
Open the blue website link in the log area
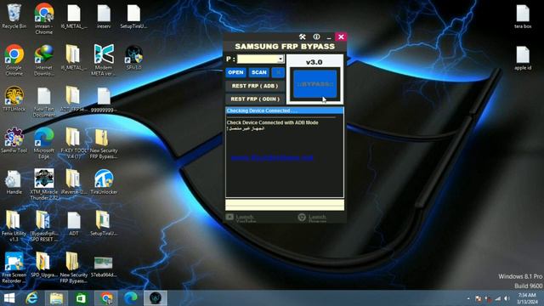[272, 158]
